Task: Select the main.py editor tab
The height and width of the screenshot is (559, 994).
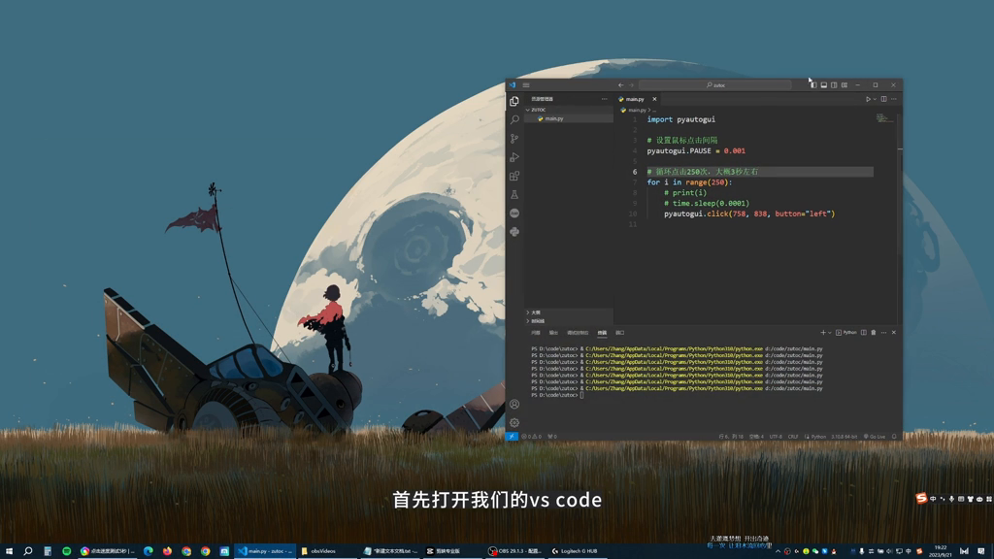Action: coord(635,99)
